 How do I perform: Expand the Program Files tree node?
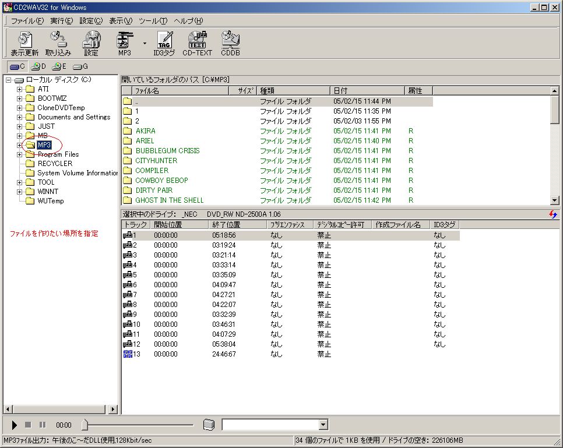point(20,154)
